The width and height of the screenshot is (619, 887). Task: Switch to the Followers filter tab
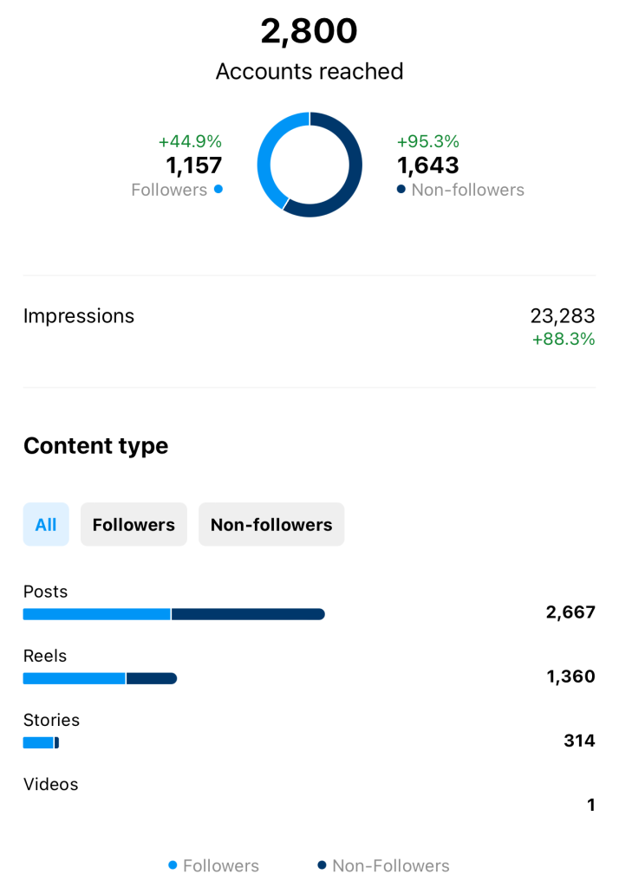tap(134, 524)
